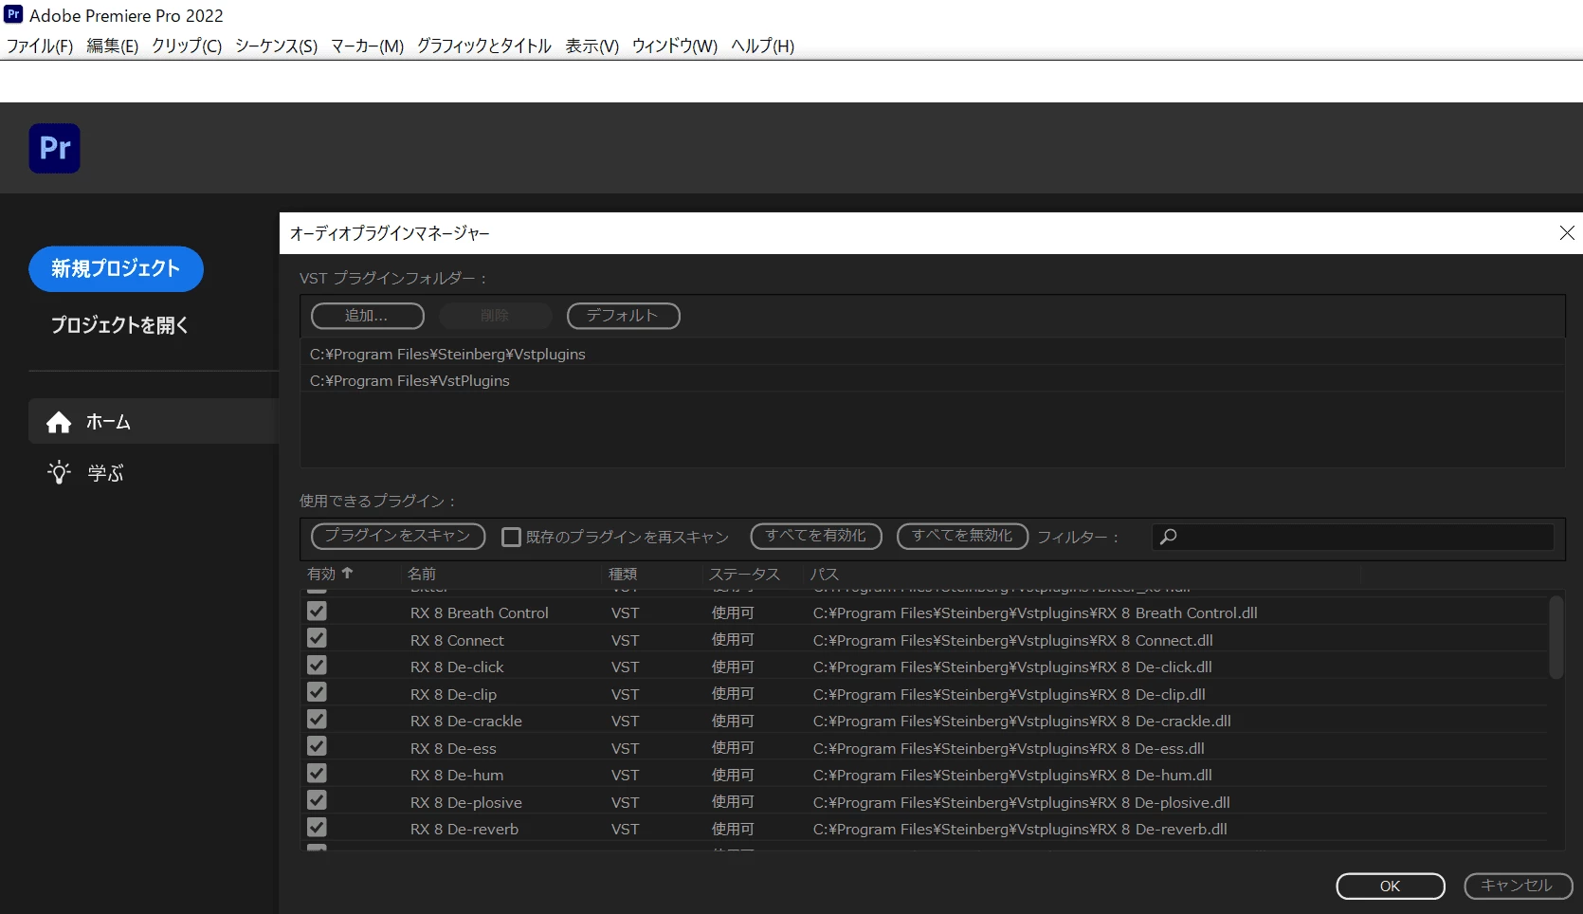Select the RX 8 De-click name
Image resolution: width=1583 pixels, height=914 pixels.
(457, 667)
